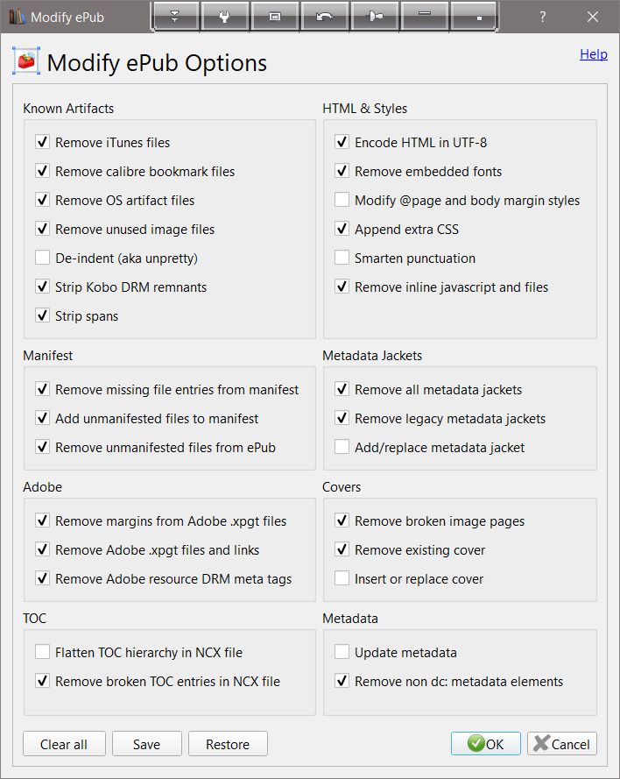Click the curved undo arrow icon
This screenshot has height=779, width=620.
[325, 16]
